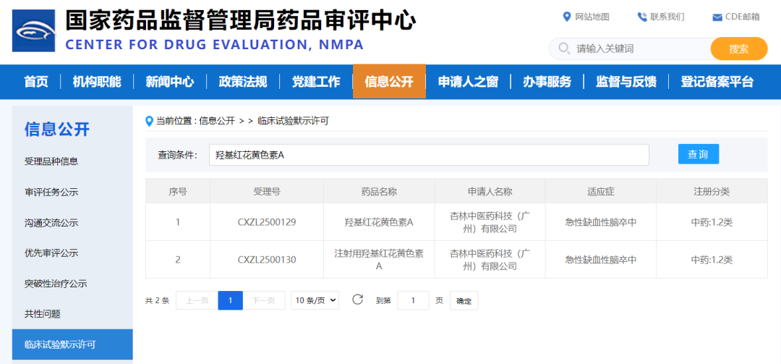Click applicant name in CXZL2500129 row

(490, 222)
